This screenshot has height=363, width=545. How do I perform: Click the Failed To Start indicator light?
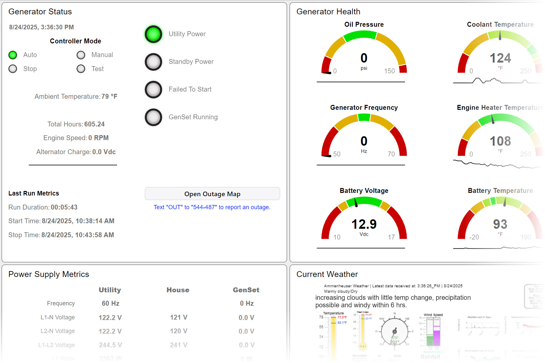(153, 90)
